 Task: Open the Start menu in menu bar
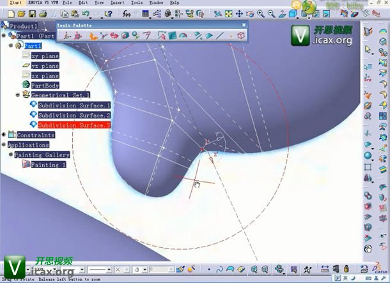[x=7, y=3]
